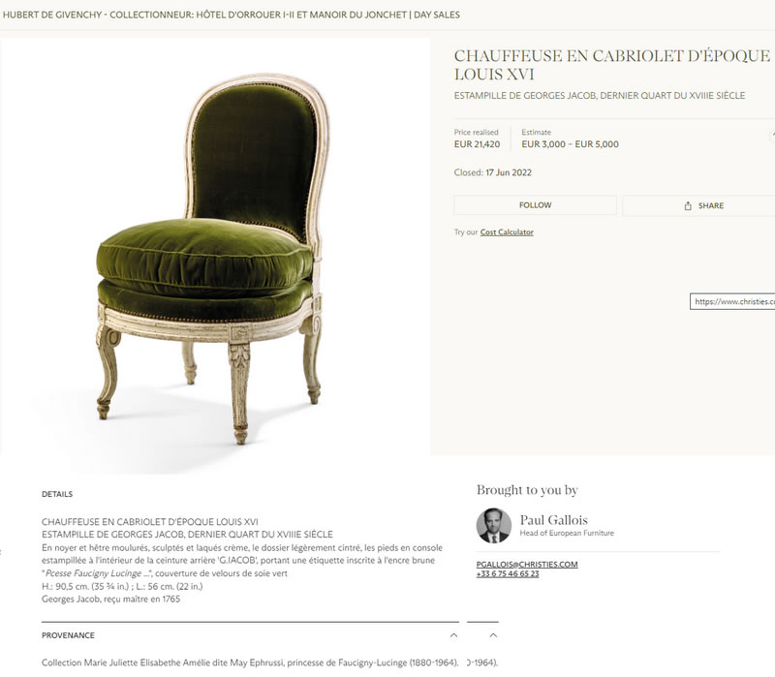Click the Paul Gallois name heading
This screenshot has height=677, width=775.
tap(553, 520)
